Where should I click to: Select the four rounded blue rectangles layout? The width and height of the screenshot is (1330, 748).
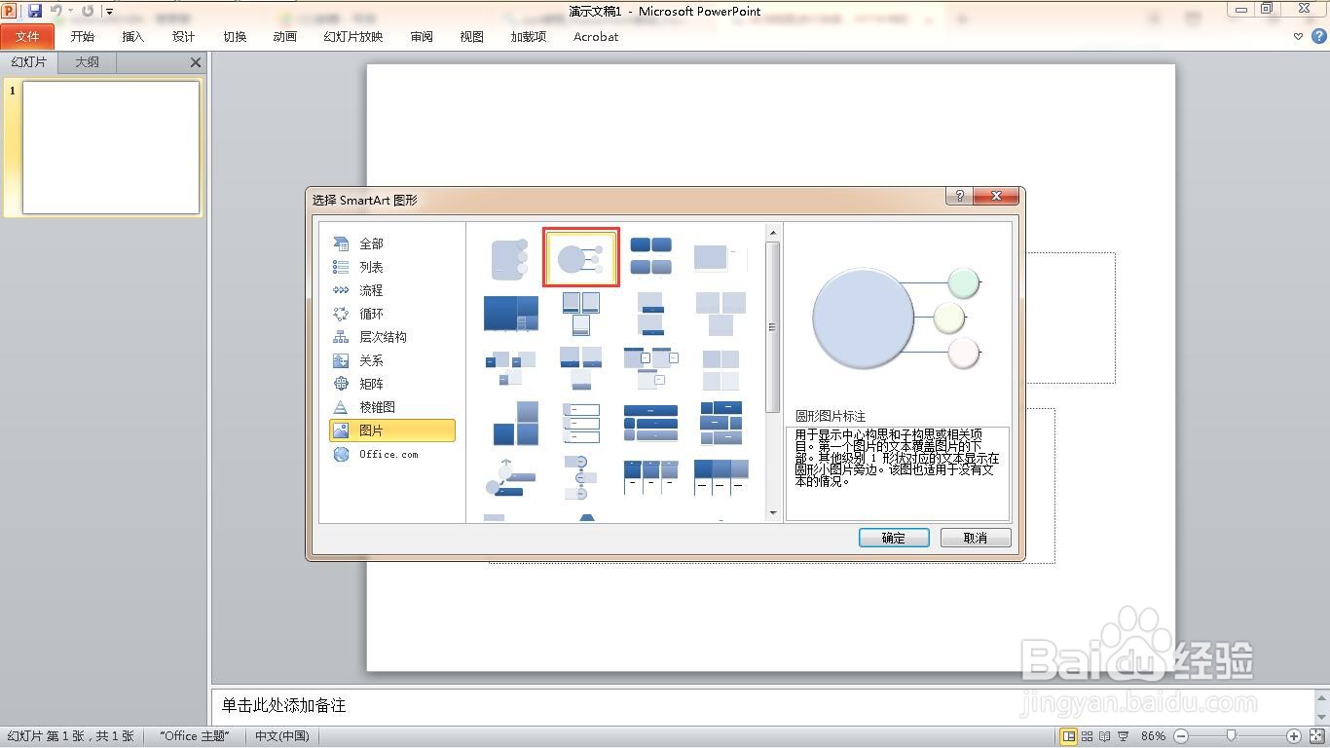(651, 258)
